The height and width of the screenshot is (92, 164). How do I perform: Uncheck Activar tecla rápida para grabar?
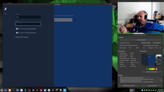coord(121,45)
